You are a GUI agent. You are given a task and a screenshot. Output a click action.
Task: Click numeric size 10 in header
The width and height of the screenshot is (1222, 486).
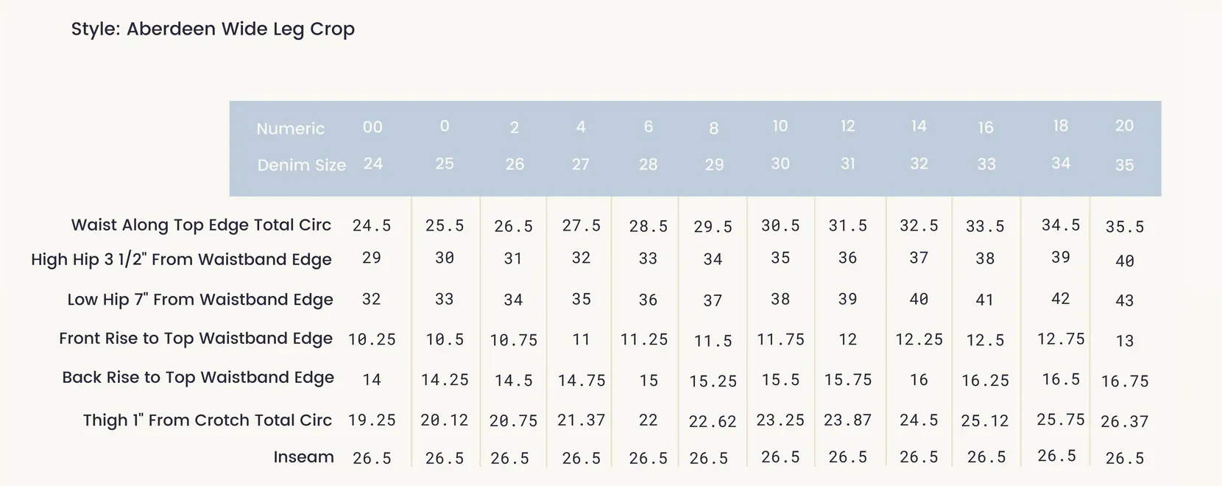tap(780, 126)
